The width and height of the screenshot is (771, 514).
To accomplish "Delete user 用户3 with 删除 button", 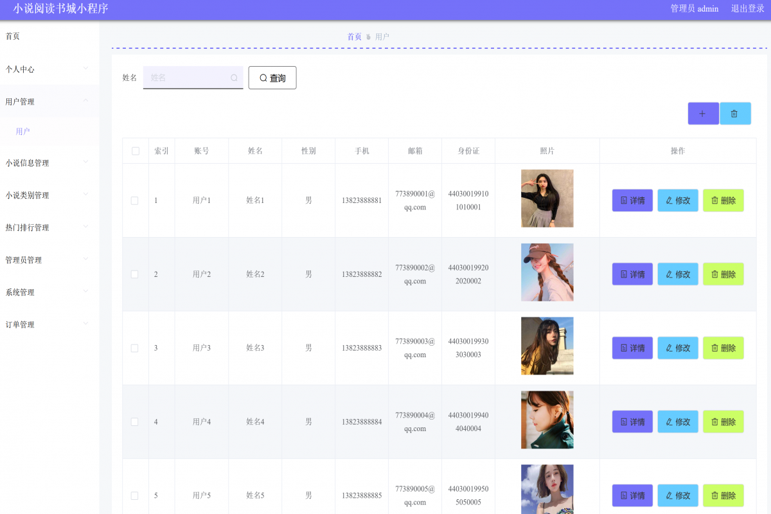I will pyautogui.click(x=723, y=348).
